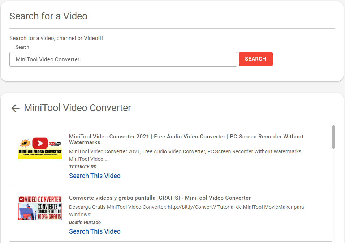Image resolution: width=345 pixels, height=243 pixels.
Task: Click the back arrow beside MiniTool Video Converter
Action: [x=16, y=108]
